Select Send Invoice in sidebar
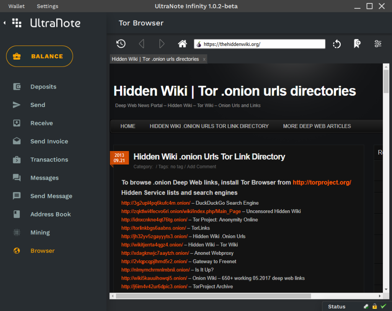 pyautogui.click(x=49, y=142)
